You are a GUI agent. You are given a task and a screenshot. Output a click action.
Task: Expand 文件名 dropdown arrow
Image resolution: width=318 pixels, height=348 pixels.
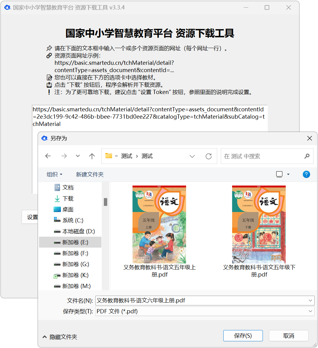tap(310, 301)
